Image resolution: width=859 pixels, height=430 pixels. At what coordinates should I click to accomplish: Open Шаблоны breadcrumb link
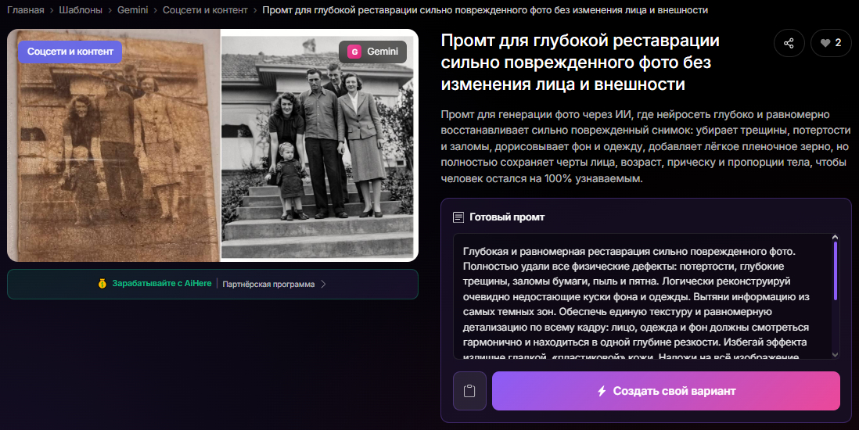click(81, 10)
